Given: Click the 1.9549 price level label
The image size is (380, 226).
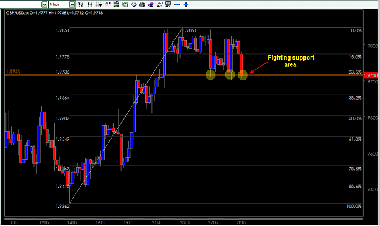Looking at the screenshot, I should pyautogui.click(x=63, y=139).
